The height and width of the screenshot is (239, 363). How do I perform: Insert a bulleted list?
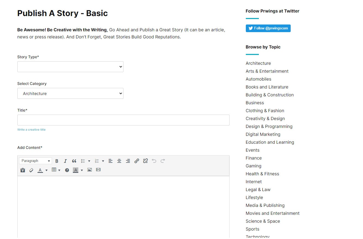(x=83, y=161)
